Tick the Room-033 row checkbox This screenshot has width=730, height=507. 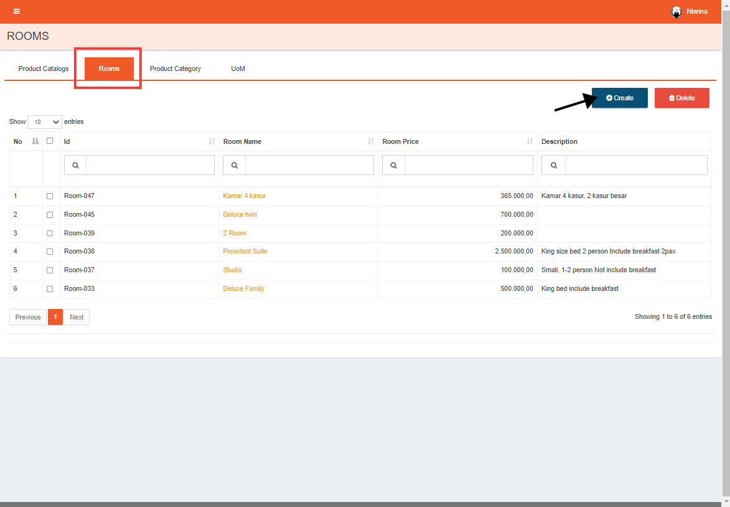pyautogui.click(x=50, y=289)
